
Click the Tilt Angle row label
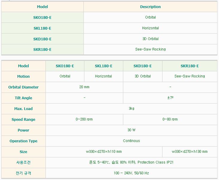[x=23, y=98]
